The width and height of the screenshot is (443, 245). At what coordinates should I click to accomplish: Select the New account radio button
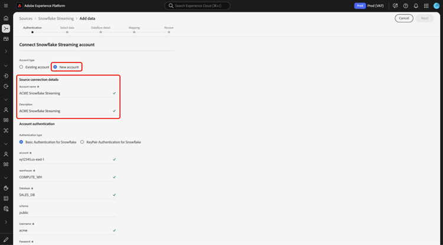[x=55, y=67]
